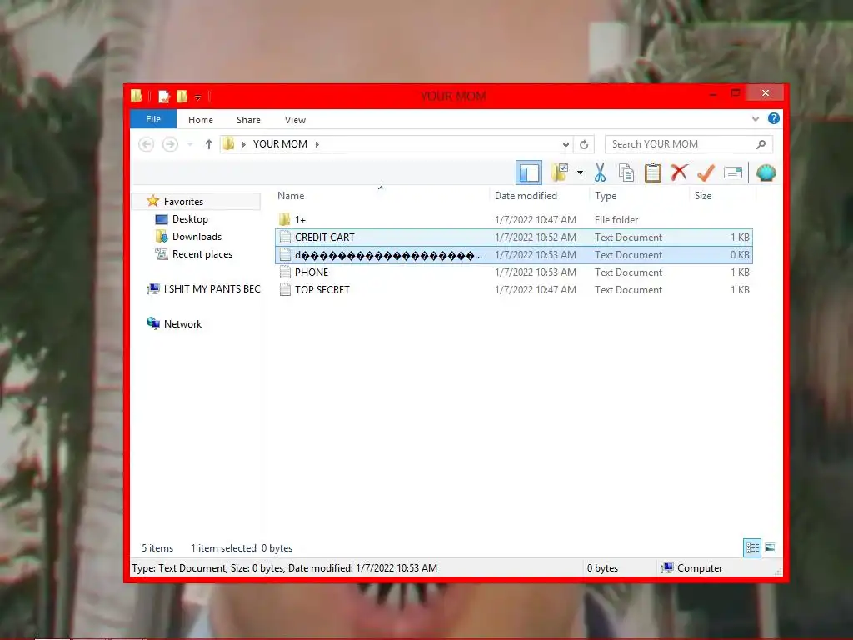Click the red X Delete icon
Screen dimensions: 853x640
point(679,172)
